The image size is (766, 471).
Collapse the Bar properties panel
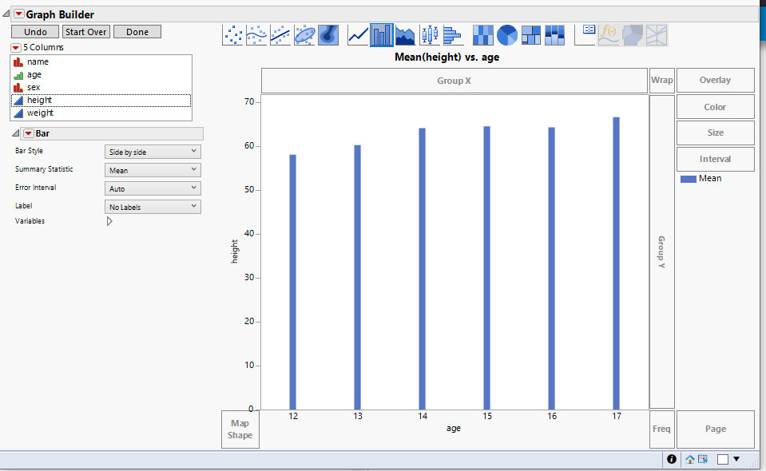click(x=16, y=133)
